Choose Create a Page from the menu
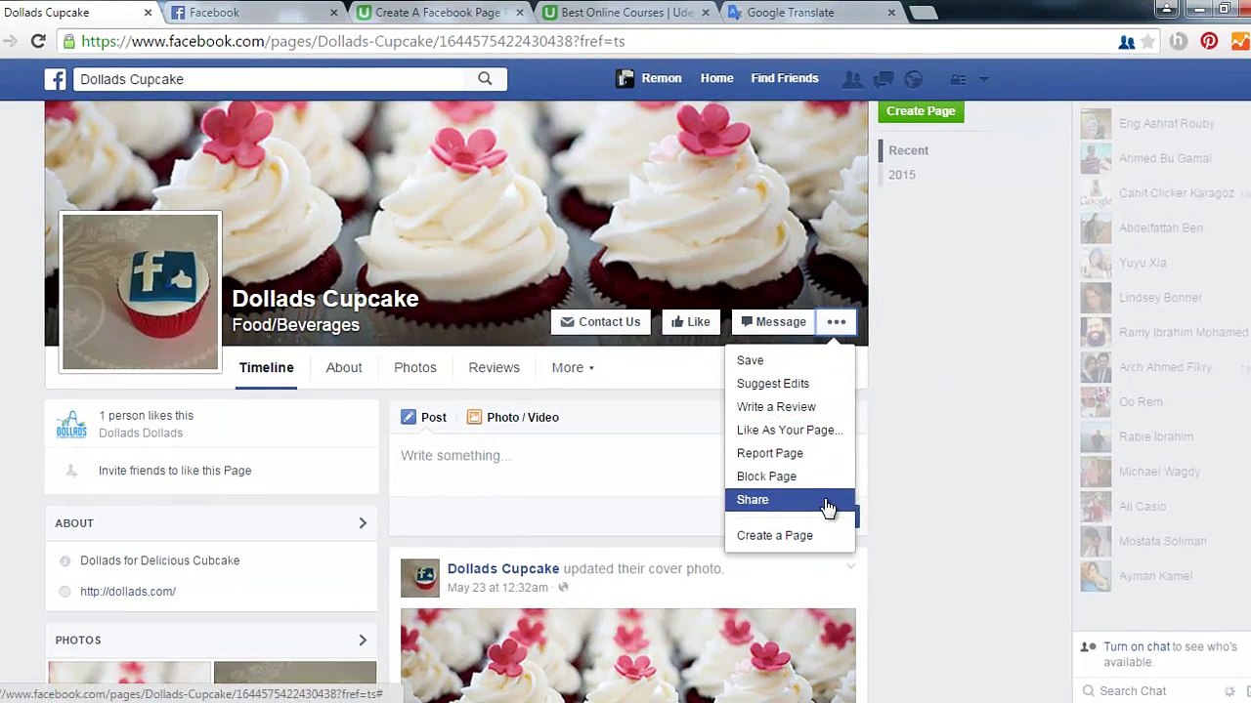This screenshot has height=703, width=1251. [x=790, y=535]
